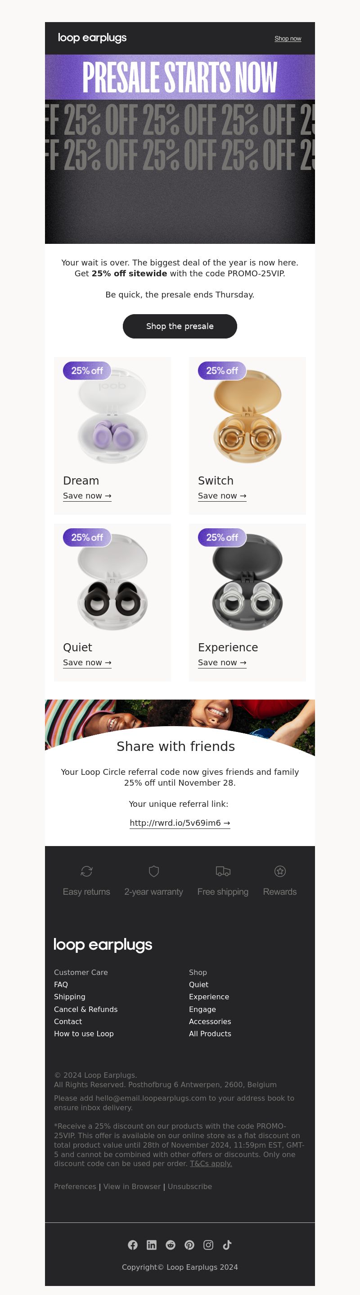The image size is (360, 1295).
Task: Click the 2-year warranty shield icon
Action: 154,871
